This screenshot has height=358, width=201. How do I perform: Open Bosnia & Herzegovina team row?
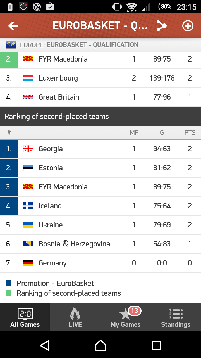100,244
